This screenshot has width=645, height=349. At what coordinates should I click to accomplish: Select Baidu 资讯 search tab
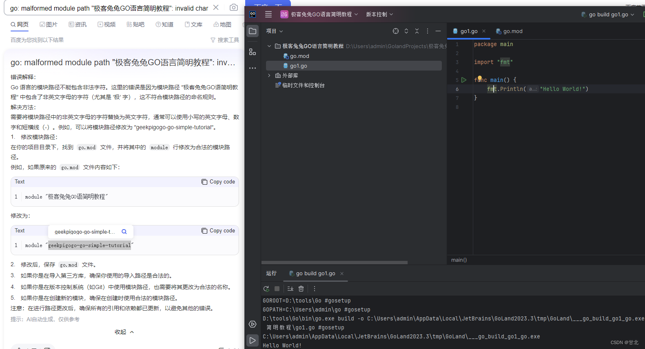point(78,24)
